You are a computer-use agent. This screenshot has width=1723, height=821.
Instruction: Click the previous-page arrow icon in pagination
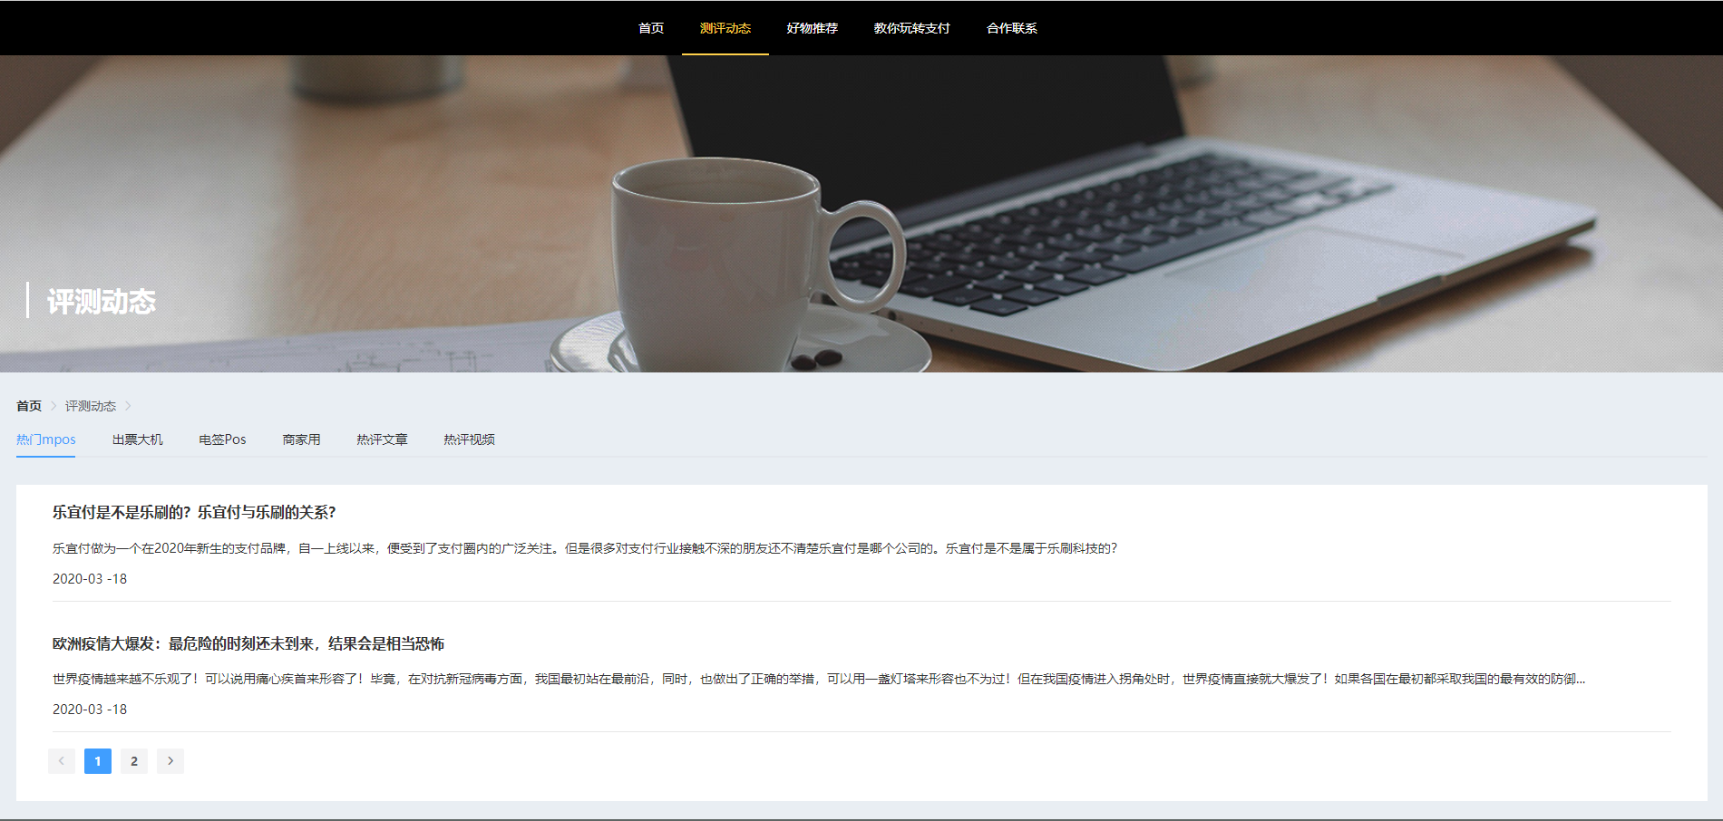tap(61, 761)
